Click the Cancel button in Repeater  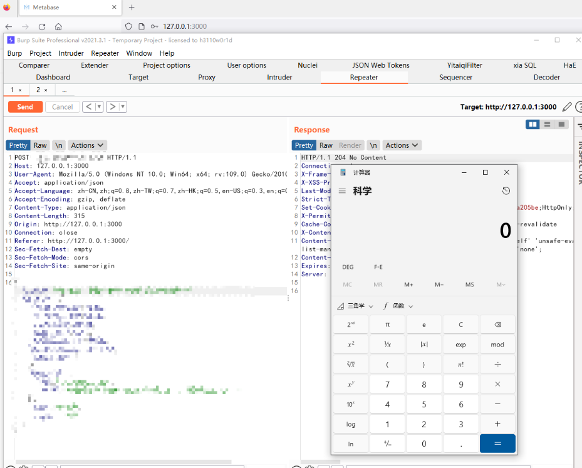coord(63,107)
